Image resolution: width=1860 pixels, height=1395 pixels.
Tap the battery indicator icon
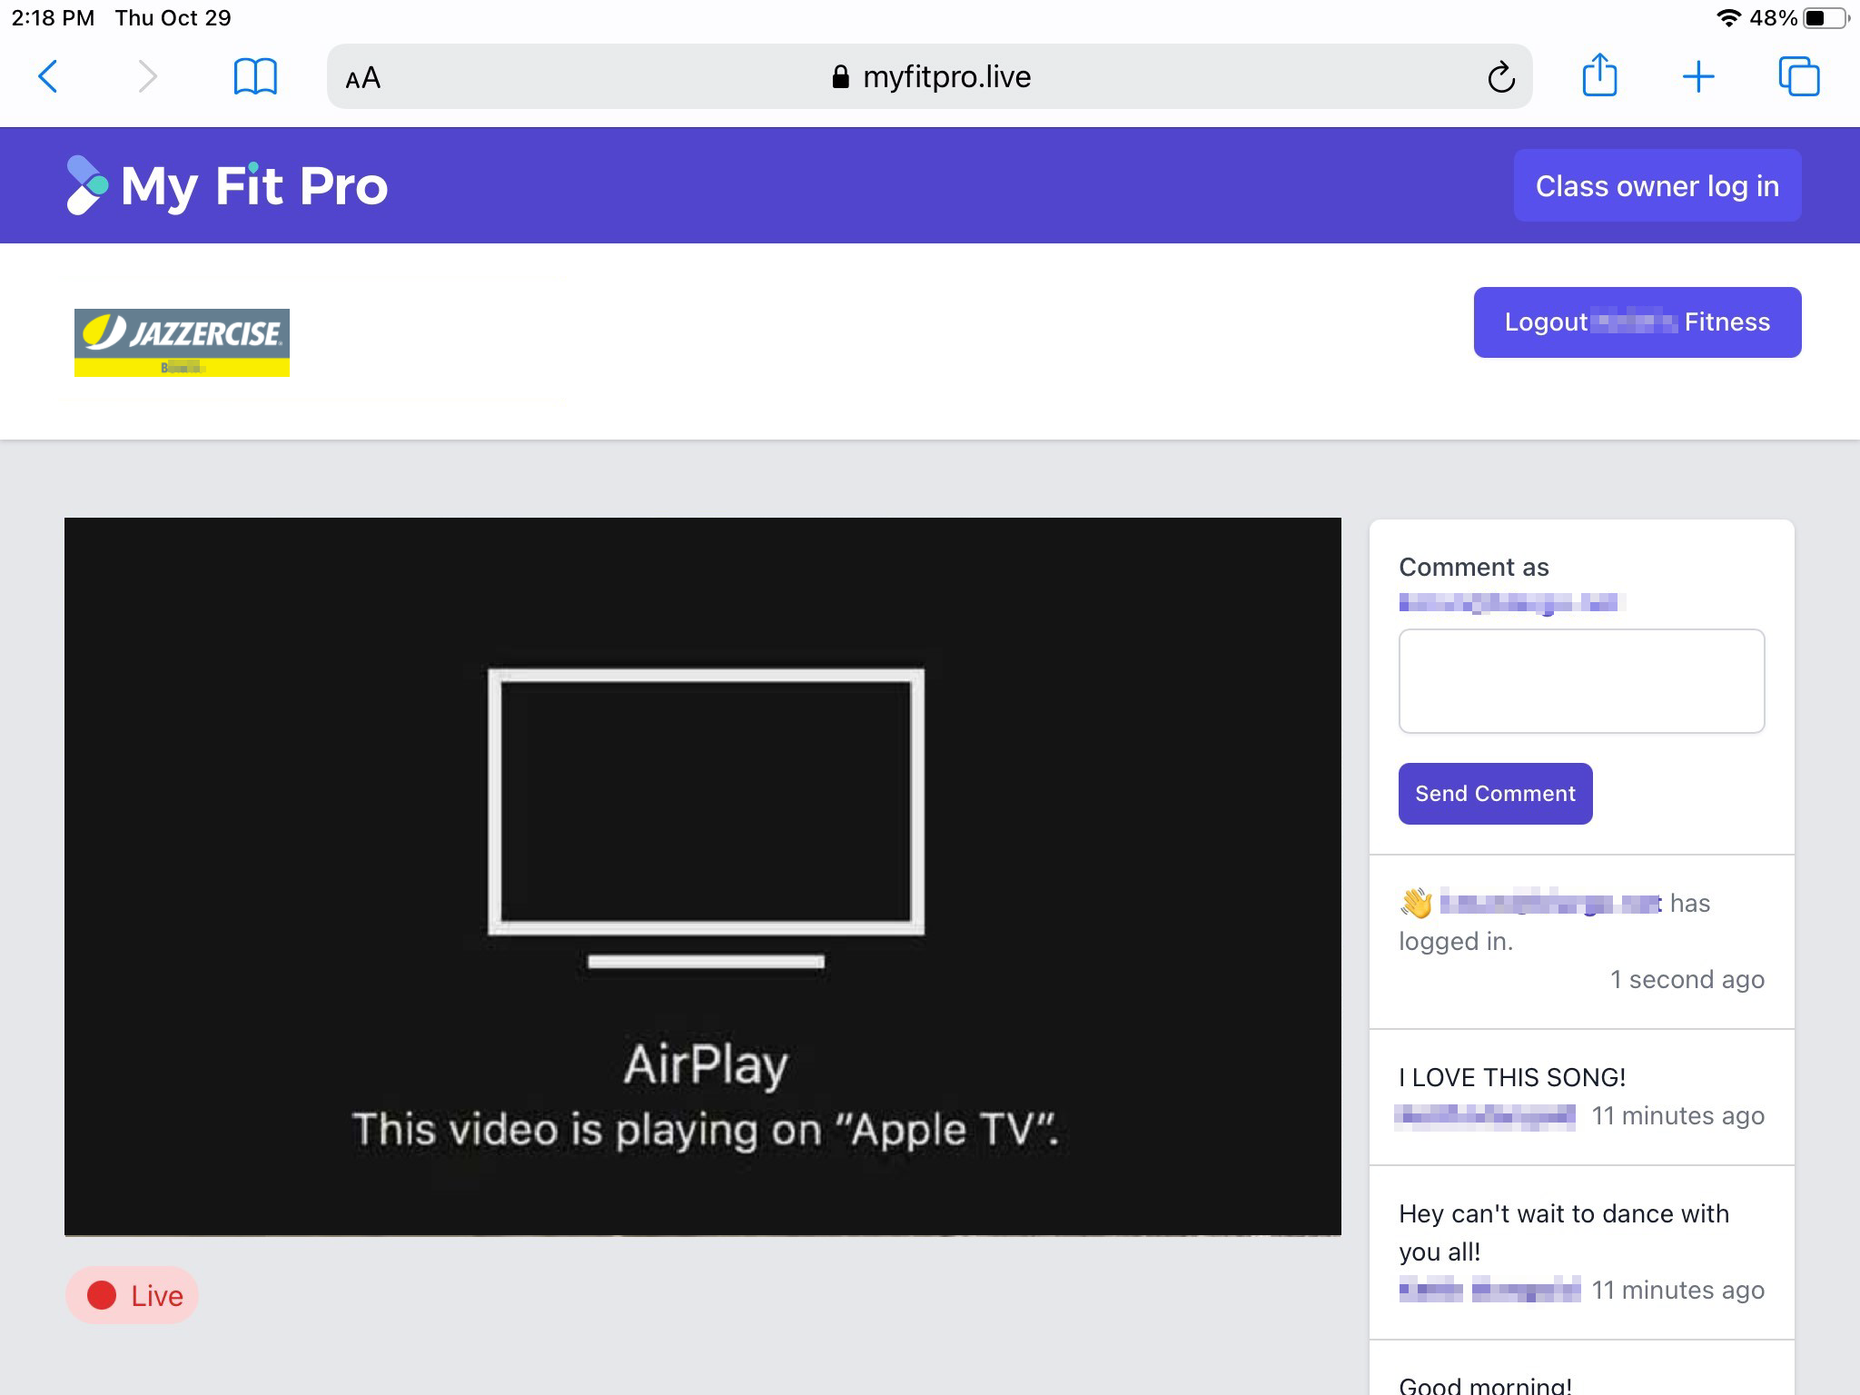[x=1825, y=17]
